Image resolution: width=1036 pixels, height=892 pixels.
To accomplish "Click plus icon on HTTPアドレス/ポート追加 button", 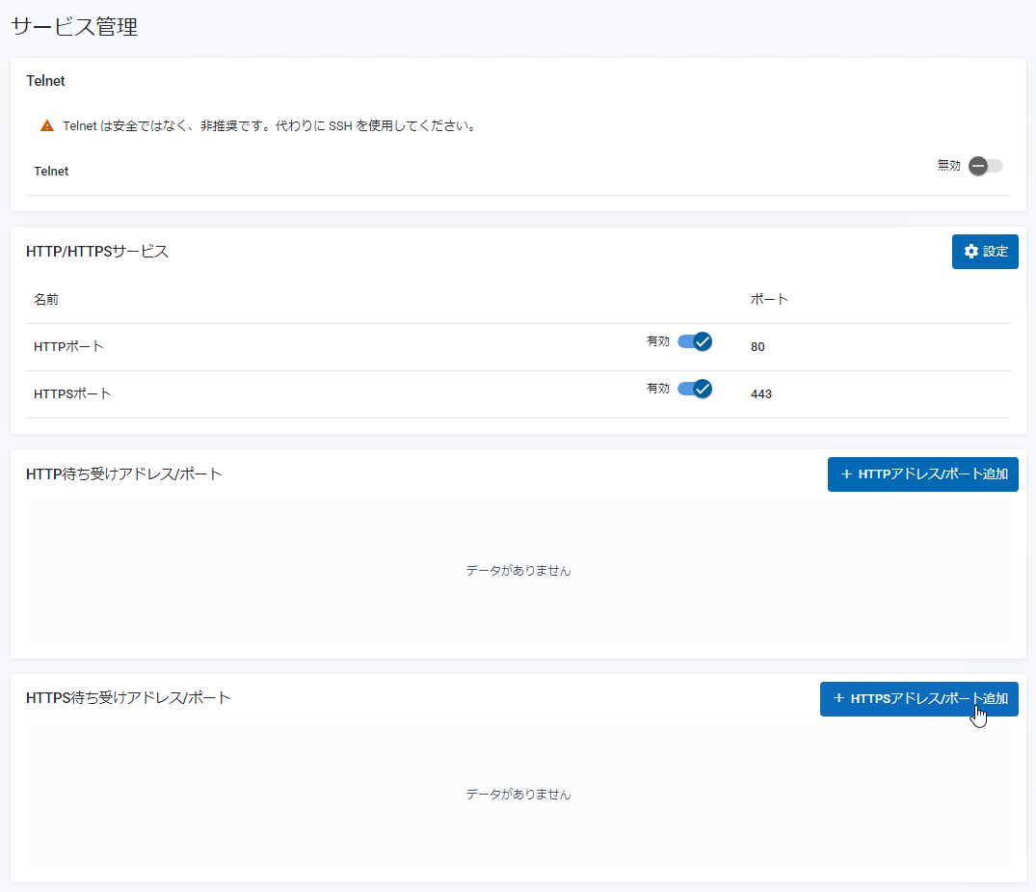I will (846, 474).
